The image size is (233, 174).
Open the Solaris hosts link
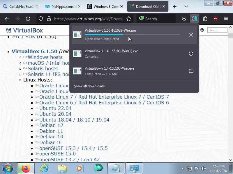pyautogui.click(x=43, y=68)
